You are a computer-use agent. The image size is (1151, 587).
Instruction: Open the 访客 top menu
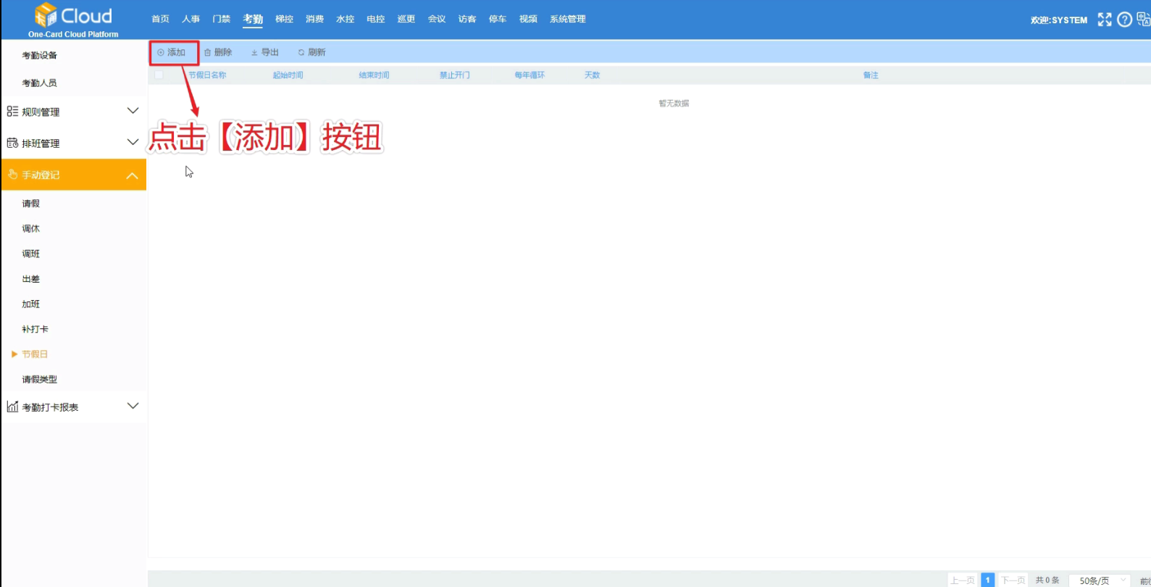pyautogui.click(x=467, y=19)
